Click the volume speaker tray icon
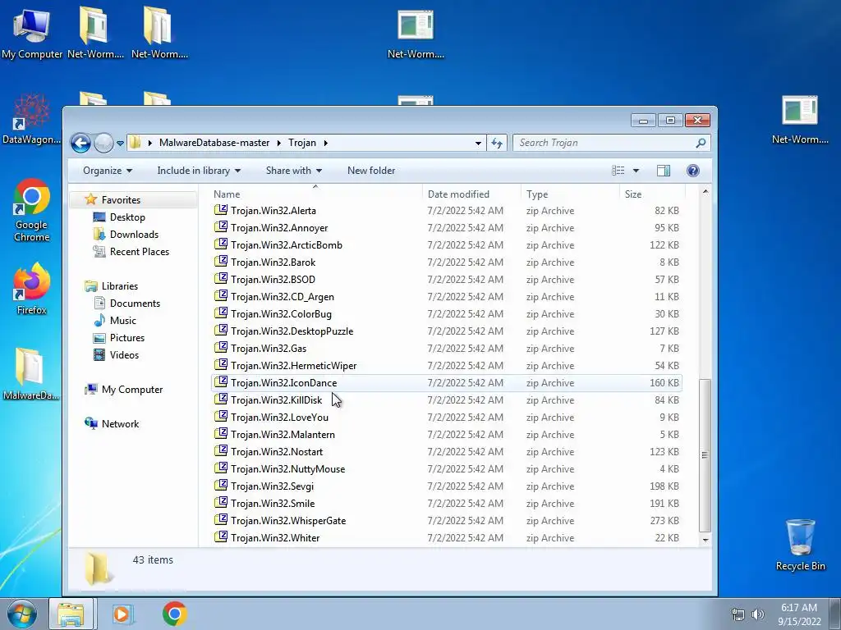 [x=757, y=614]
